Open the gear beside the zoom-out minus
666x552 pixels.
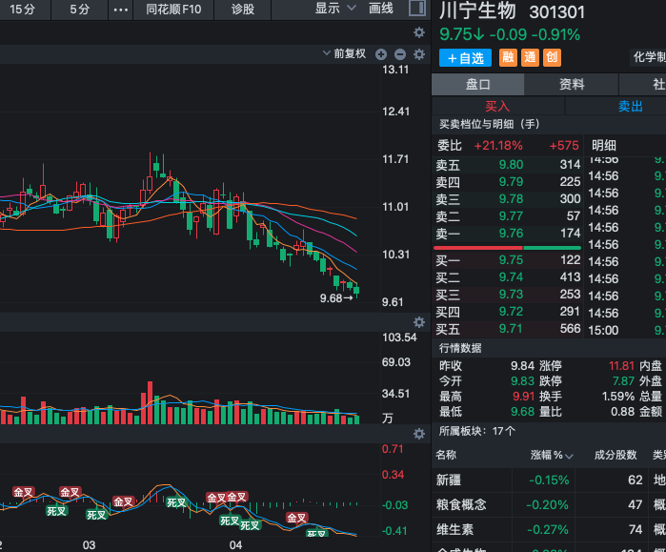tap(419, 54)
